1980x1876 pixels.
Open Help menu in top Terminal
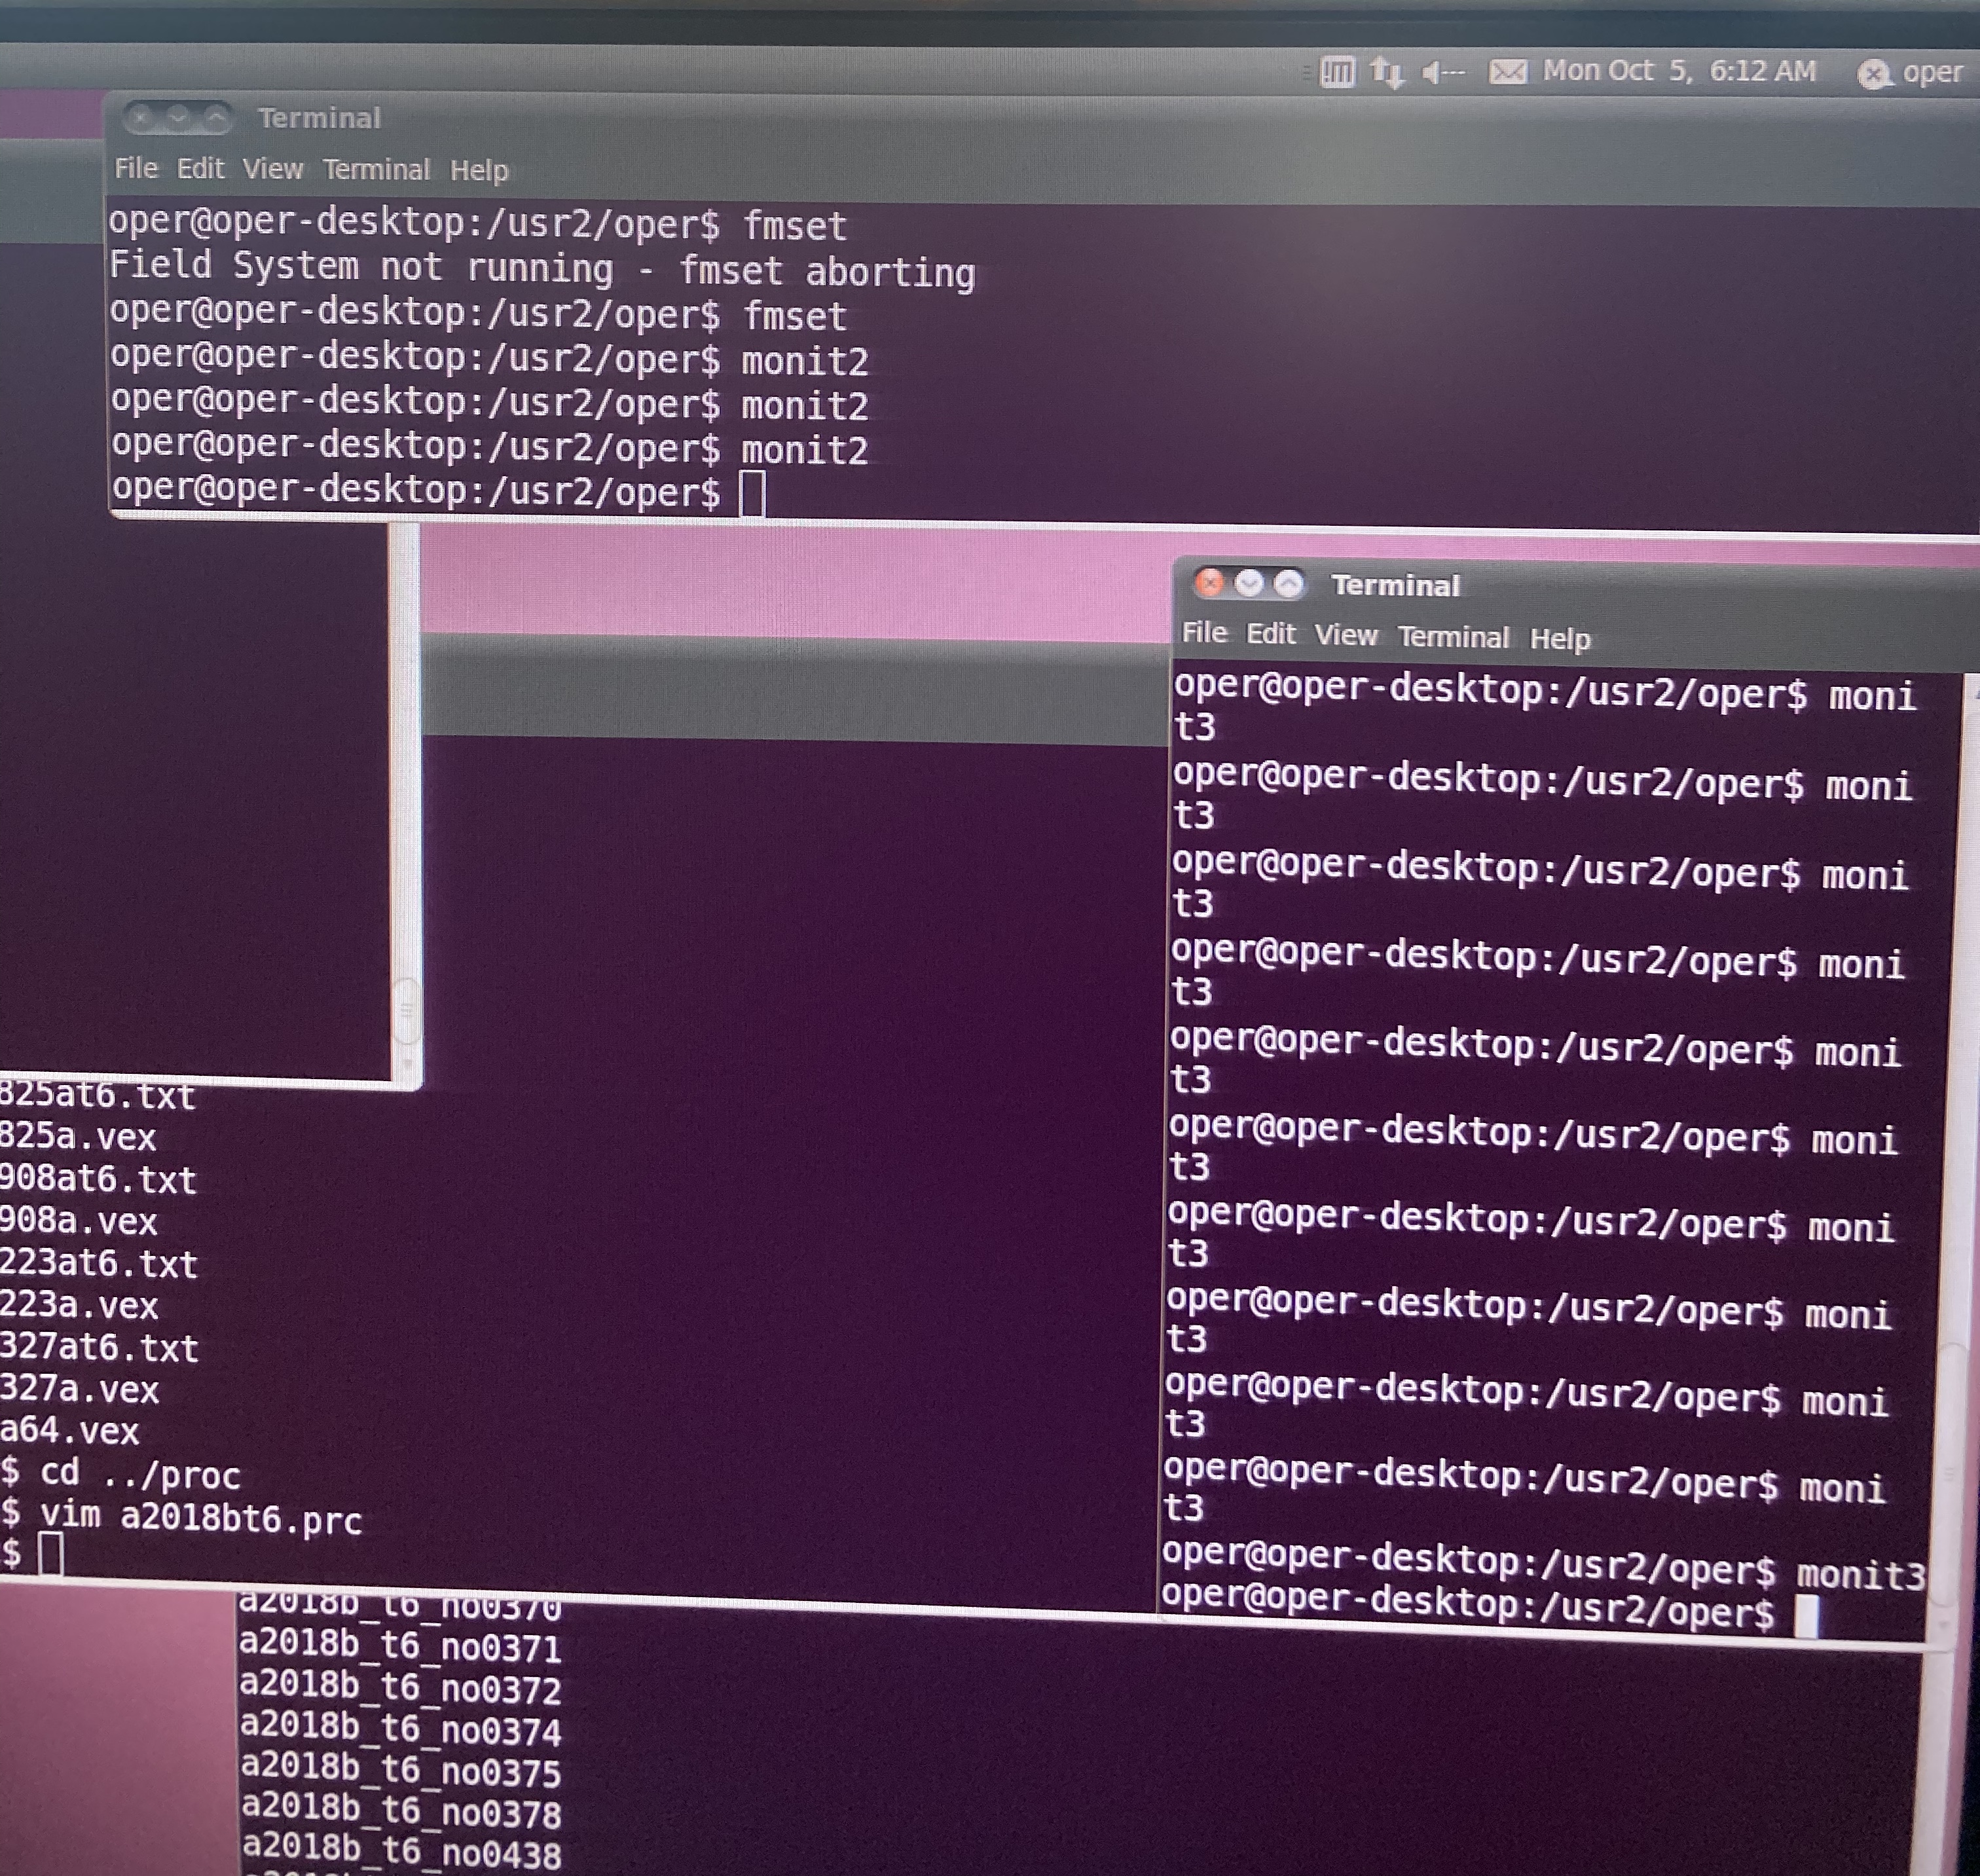479,171
